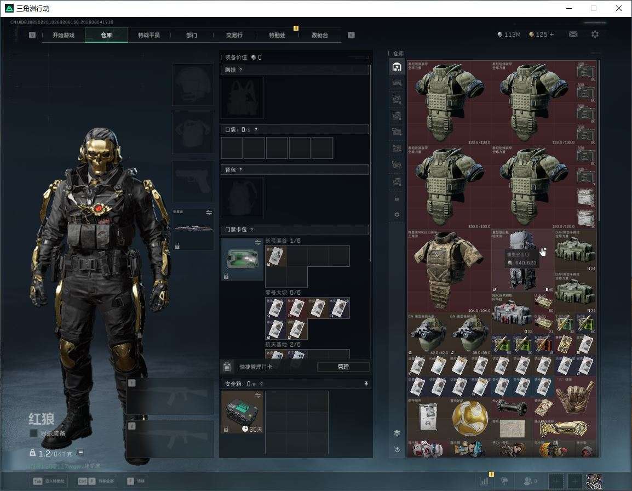Image resolution: width=632 pixels, height=491 pixels.
Task: Click the pin icon on 安全箱 header
Action: pyautogui.click(x=366, y=384)
